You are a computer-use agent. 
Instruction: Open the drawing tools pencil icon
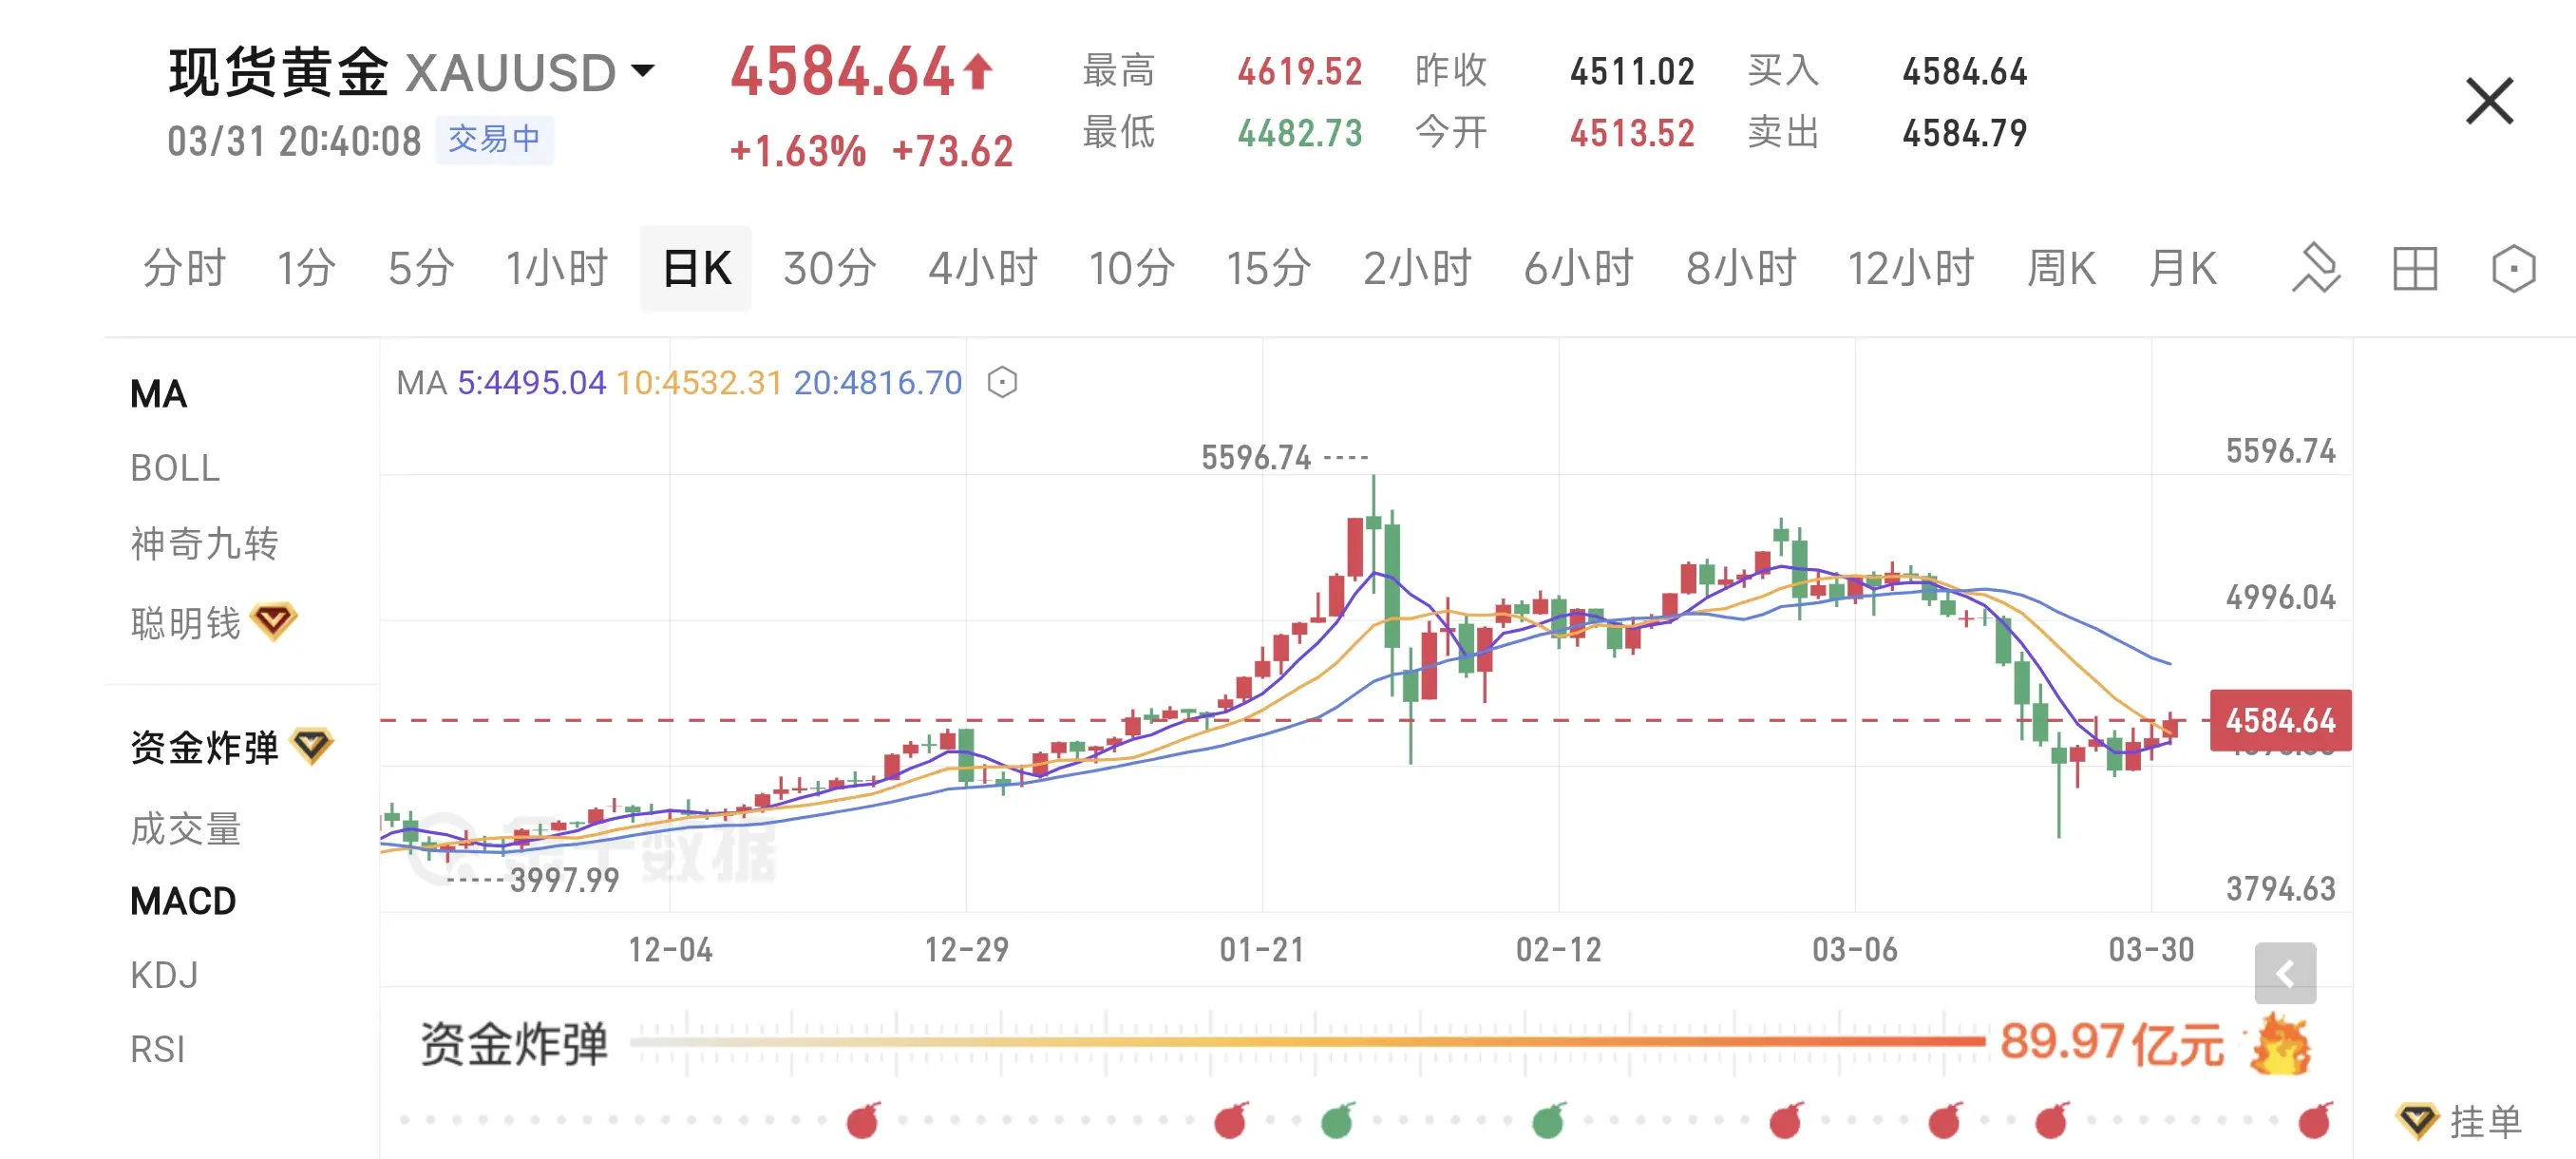2315,268
